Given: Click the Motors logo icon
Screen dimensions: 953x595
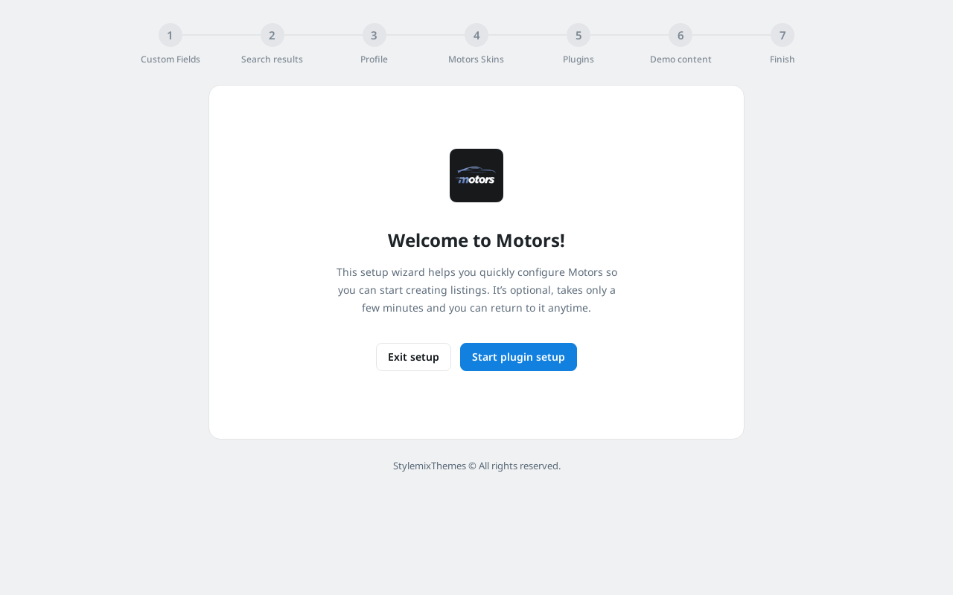Looking at the screenshot, I should 476,176.
